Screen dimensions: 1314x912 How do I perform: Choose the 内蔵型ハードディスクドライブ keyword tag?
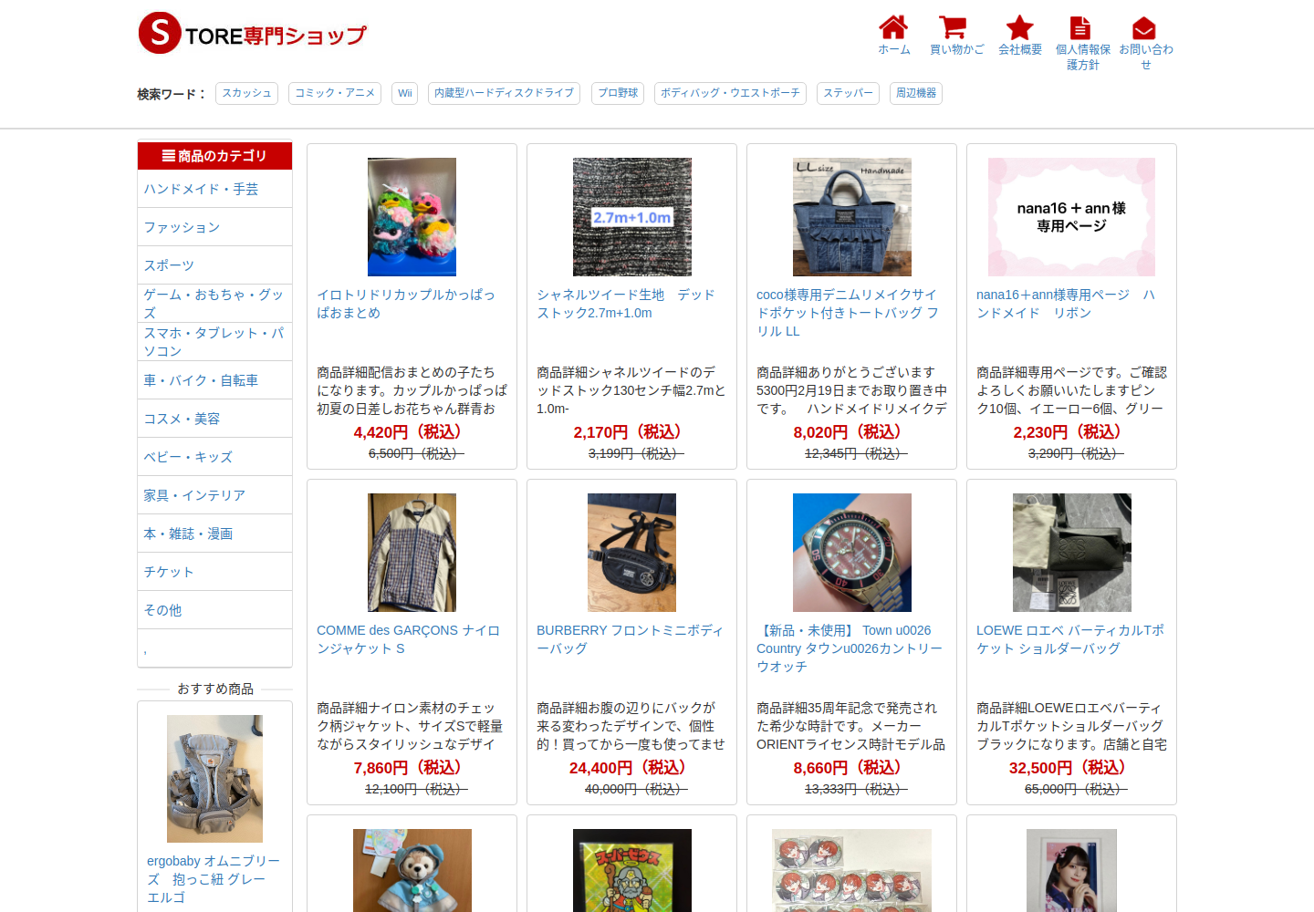(504, 93)
